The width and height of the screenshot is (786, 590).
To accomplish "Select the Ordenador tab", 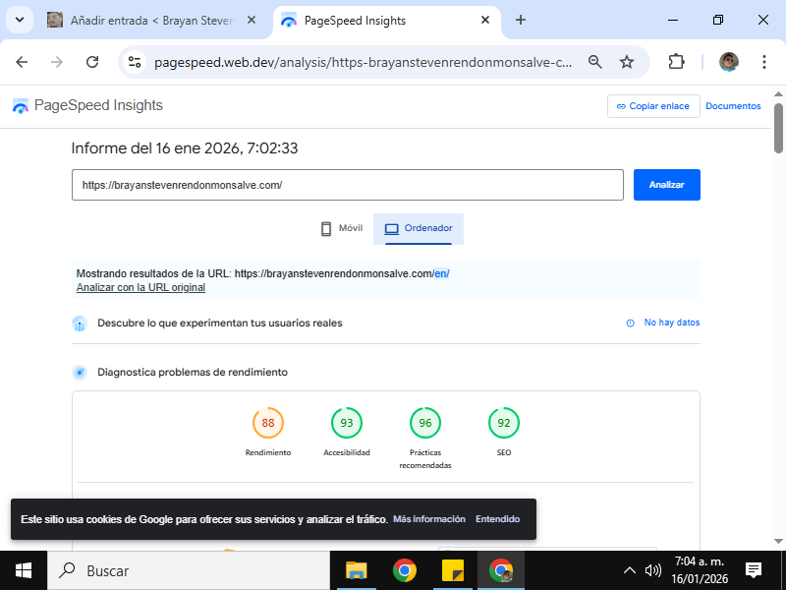I will click(x=419, y=228).
